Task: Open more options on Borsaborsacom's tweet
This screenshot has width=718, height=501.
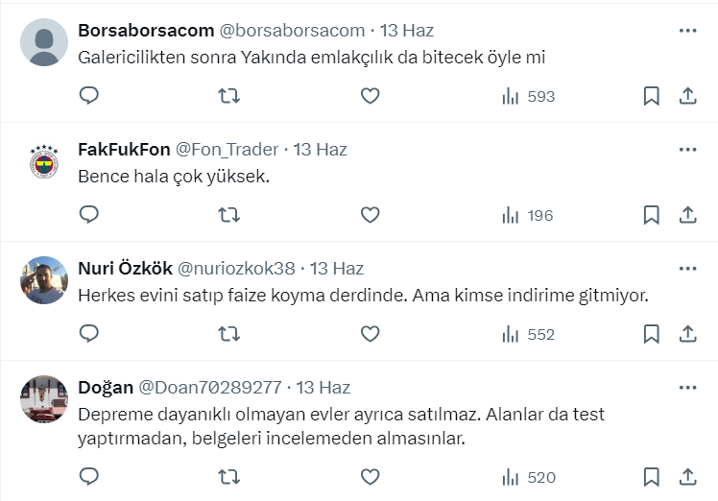Action: pyautogui.click(x=687, y=31)
